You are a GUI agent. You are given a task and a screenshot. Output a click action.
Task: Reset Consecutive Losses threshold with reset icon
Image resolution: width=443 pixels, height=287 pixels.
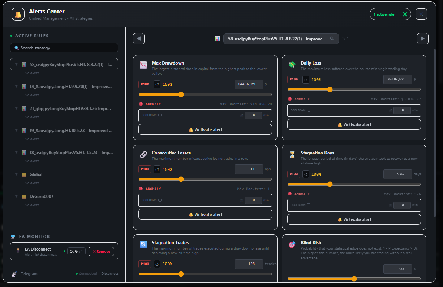[x=157, y=169]
